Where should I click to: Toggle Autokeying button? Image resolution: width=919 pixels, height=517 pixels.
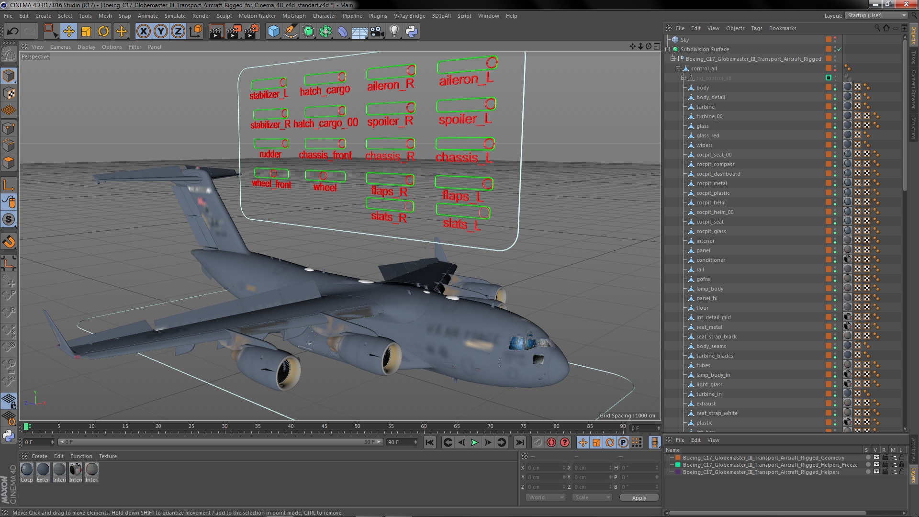click(x=551, y=442)
